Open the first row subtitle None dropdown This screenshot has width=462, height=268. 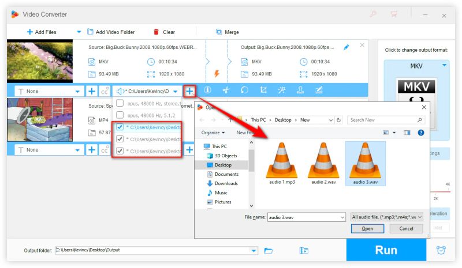coord(49,92)
